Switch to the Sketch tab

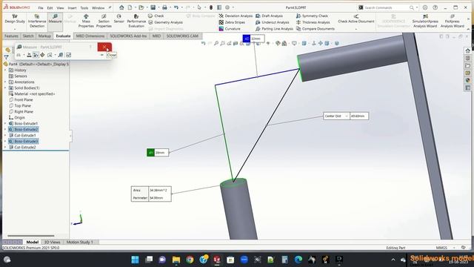click(28, 36)
